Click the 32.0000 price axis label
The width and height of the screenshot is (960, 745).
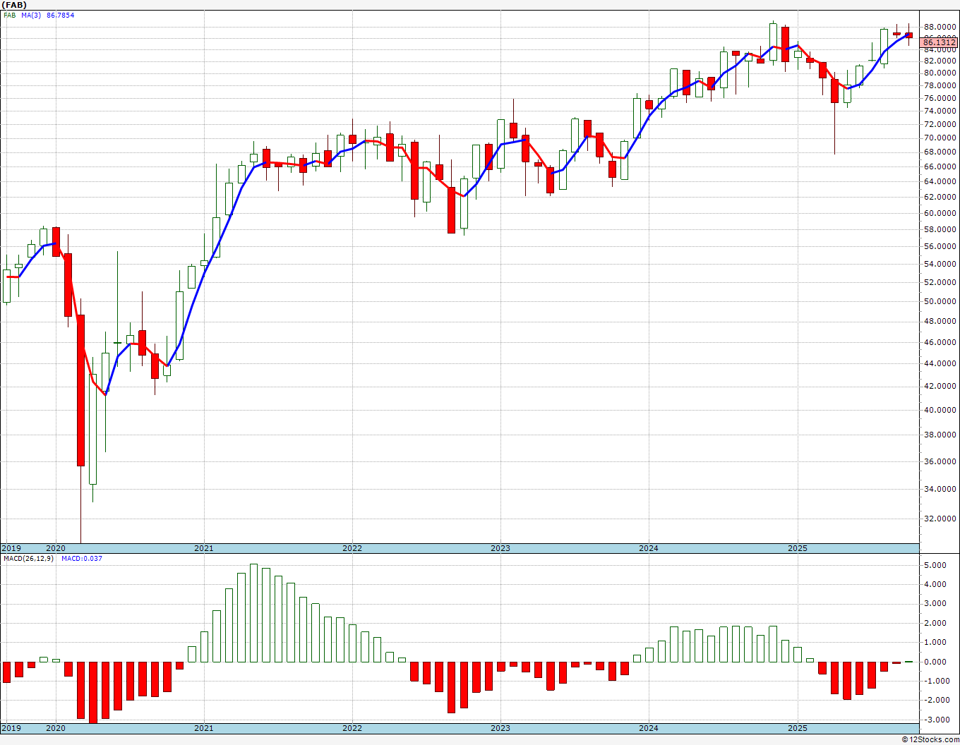click(940, 519)
